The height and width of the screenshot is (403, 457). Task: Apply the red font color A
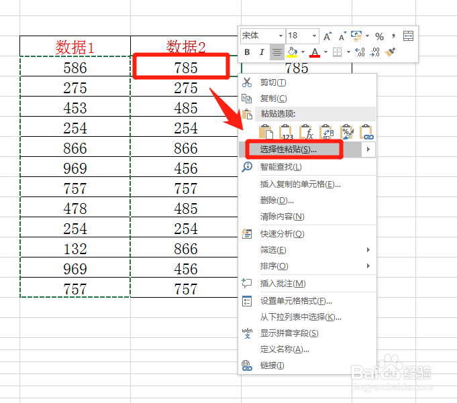315,52
